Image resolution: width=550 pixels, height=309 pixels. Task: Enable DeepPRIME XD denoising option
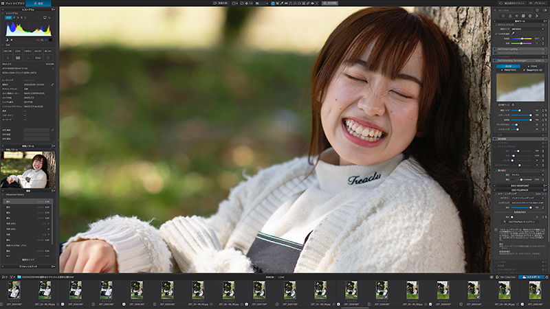coord(533,70)
